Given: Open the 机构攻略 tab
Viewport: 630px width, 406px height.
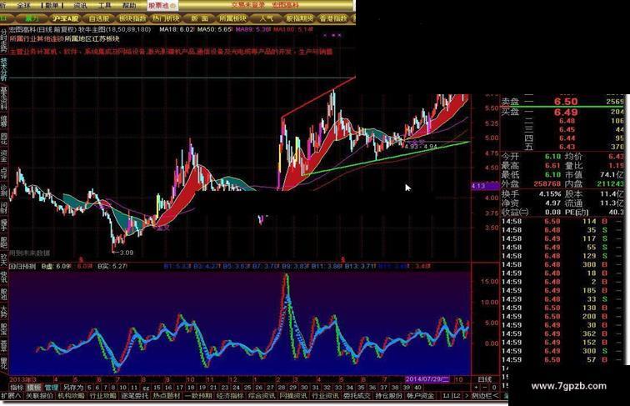Looking at the screenshot, I should pyautogui.click(x=71, y=396).
